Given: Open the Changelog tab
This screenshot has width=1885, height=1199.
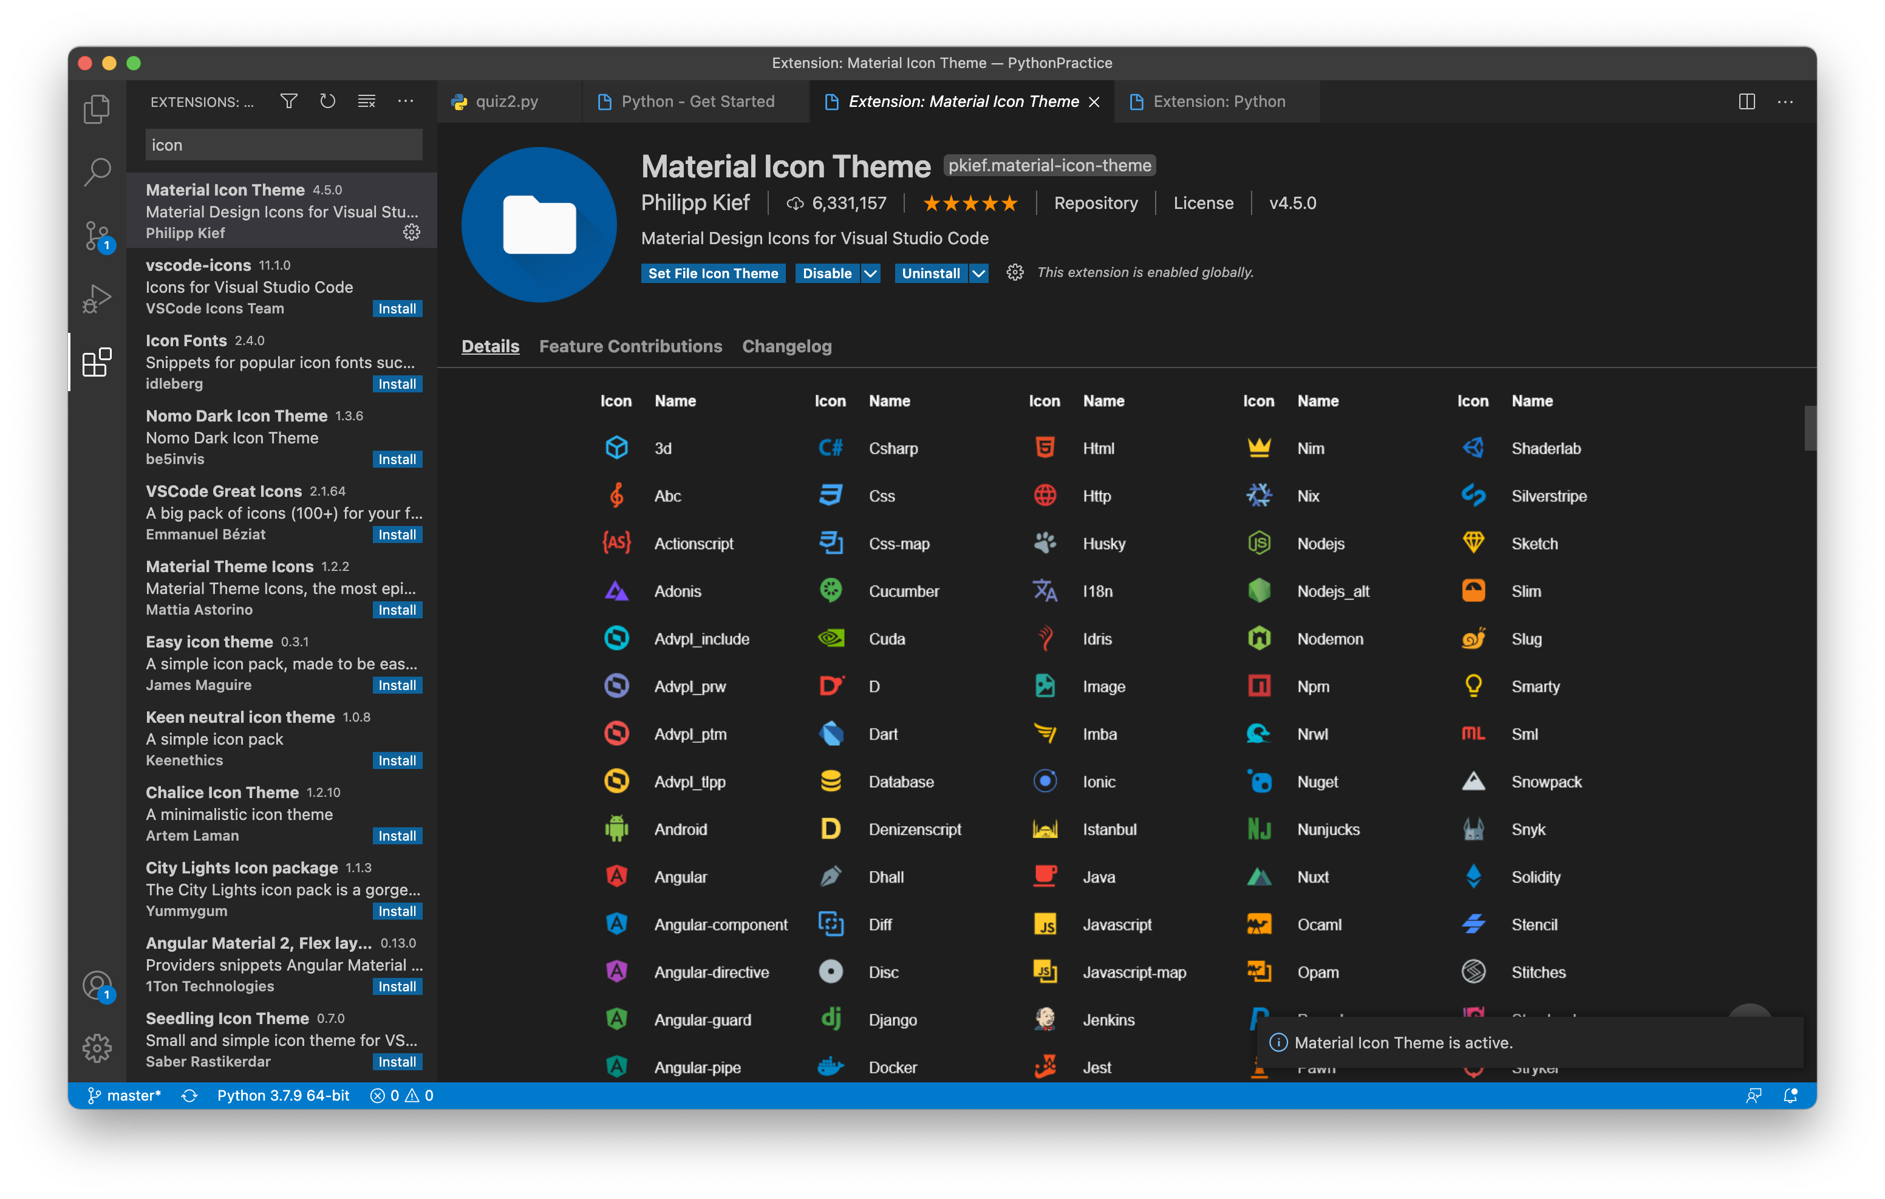Looking at the screenshot, I should coord(786,346).
